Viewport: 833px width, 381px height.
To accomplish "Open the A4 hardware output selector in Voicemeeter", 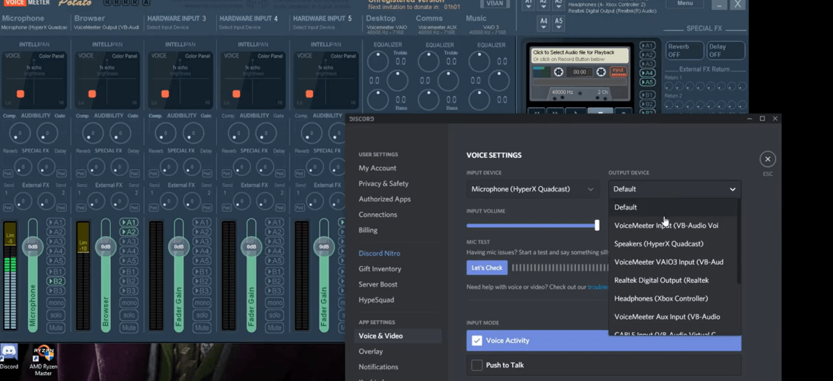I will point(544,24).
